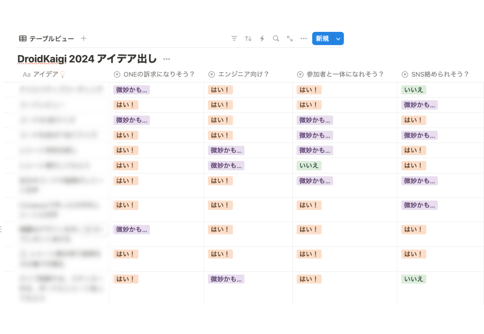Click first row's いいえ tag in SNS column
484x334 pixels.
click(414, 90)
